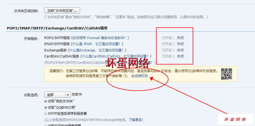Click the help question mark icon beside 生成授权码

point(125,76)
